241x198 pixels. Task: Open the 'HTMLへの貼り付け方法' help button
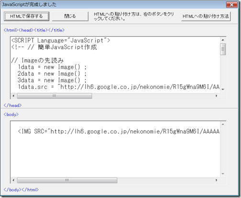206,16
